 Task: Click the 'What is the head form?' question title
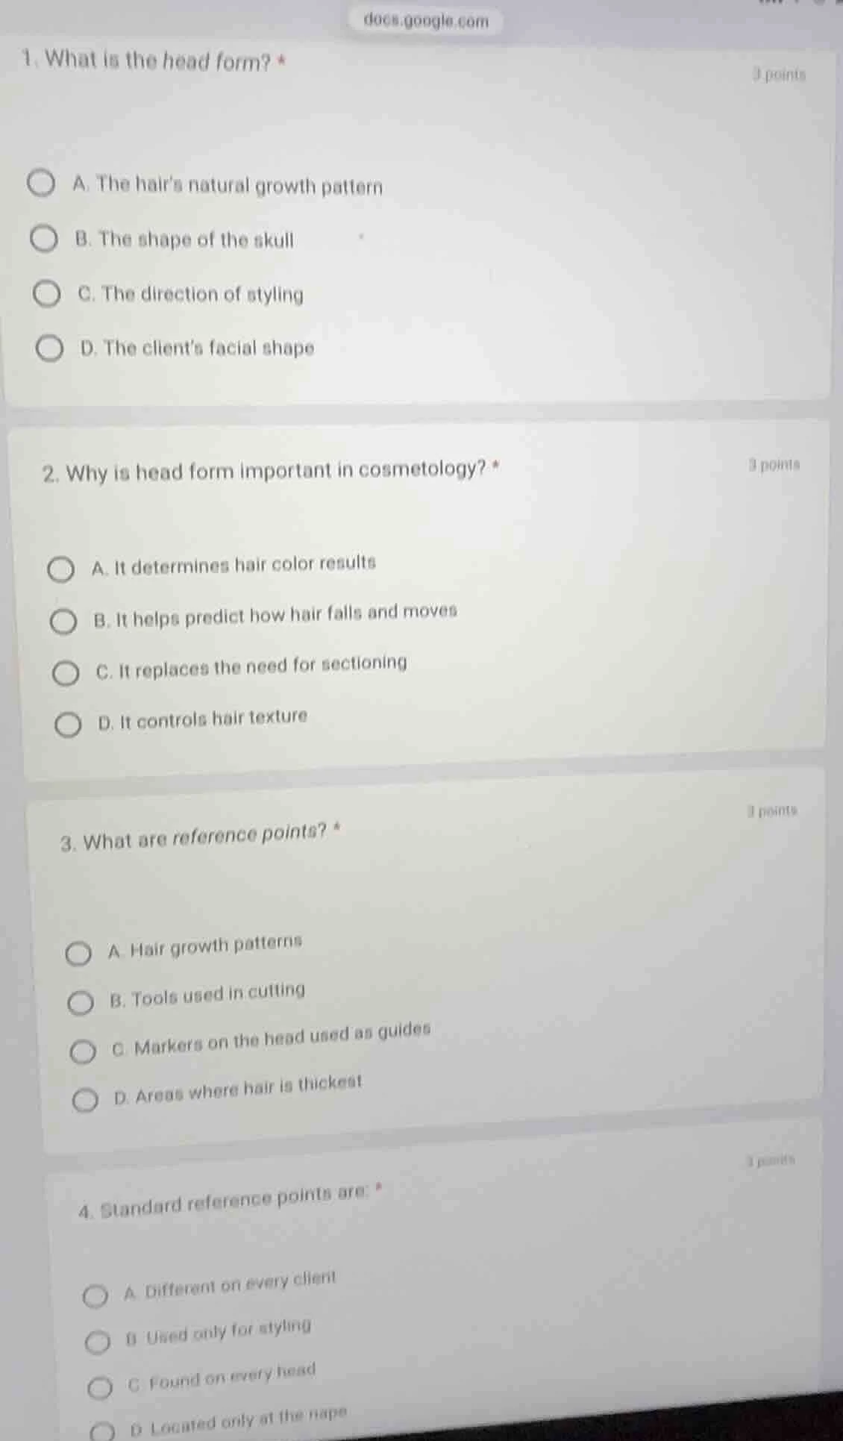coord(157,61)
